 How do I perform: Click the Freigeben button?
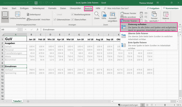point(153,8)
